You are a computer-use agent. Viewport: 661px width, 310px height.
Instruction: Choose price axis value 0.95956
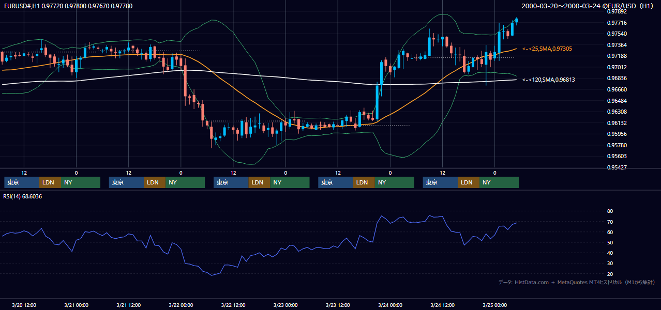(x=617, y=134)
